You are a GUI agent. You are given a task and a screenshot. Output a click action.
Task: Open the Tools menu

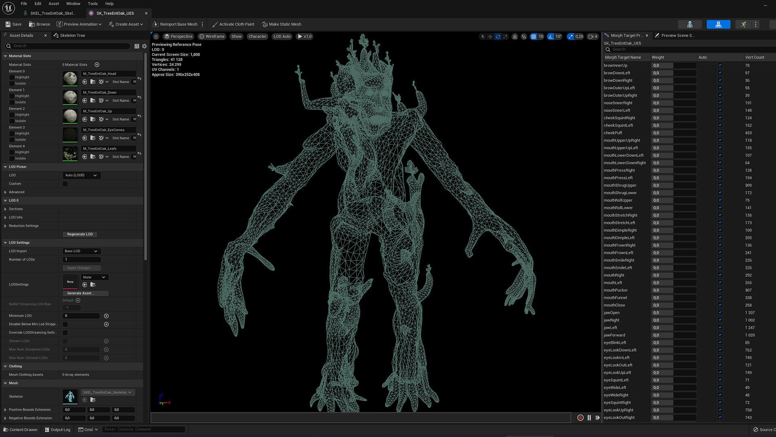pos(93,4)
